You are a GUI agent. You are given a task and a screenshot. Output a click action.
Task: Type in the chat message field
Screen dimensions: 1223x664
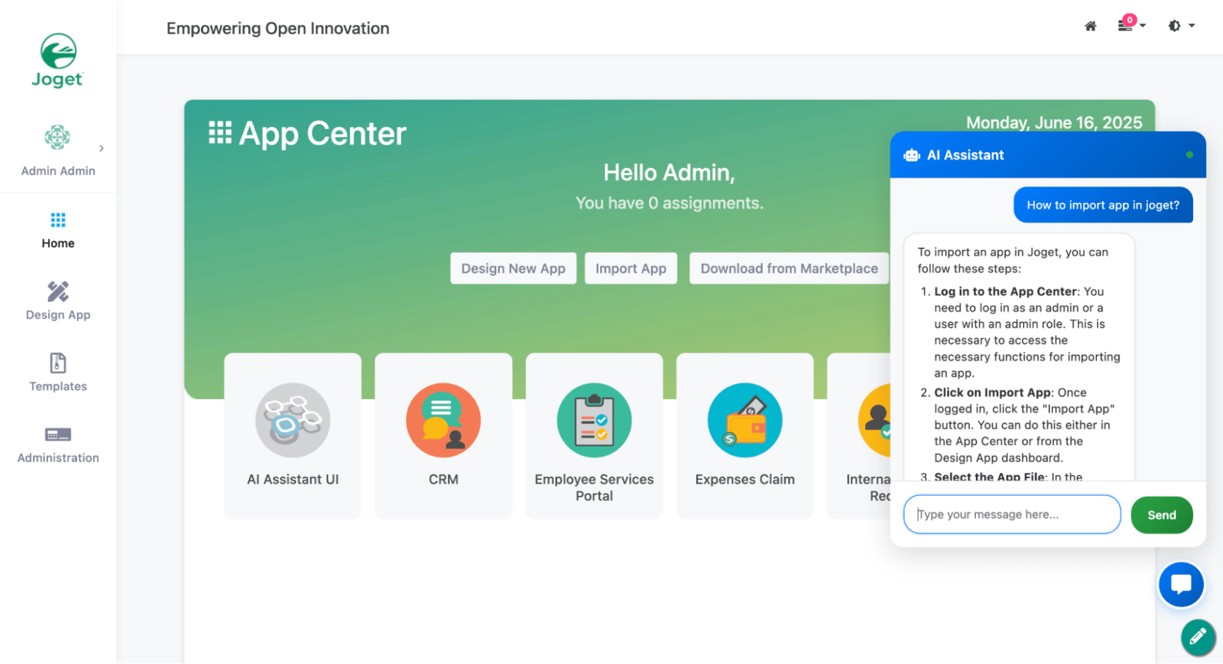coord(1011,514)
